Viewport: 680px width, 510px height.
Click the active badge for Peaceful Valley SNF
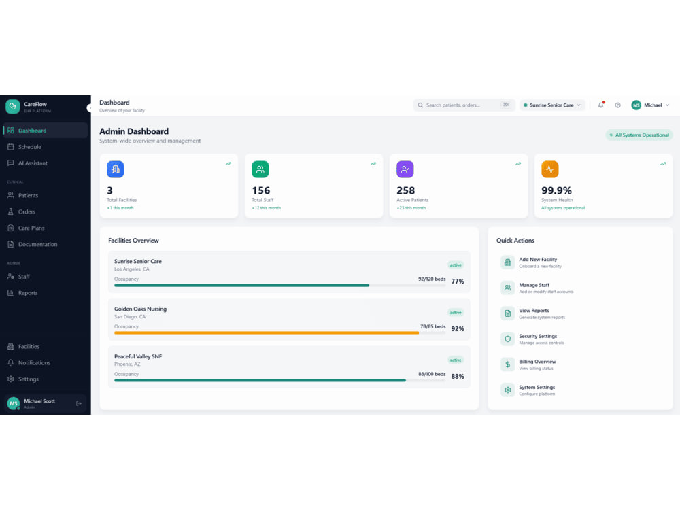[456, 360]
